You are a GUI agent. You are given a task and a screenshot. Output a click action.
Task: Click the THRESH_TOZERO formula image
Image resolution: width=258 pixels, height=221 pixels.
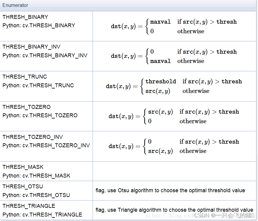(174, 116)
